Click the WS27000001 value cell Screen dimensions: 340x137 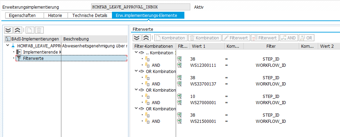coord(203,103)
